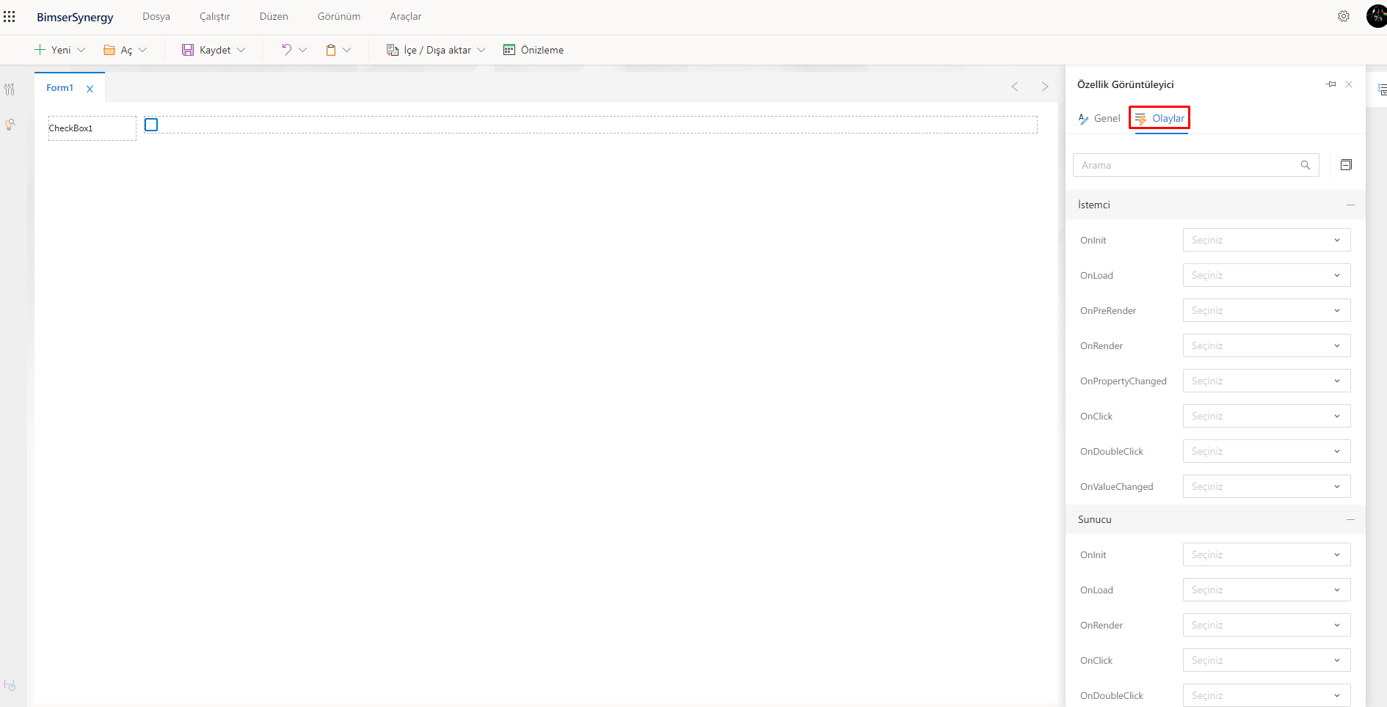
Task: Open the Görünüm menu
Action: [x=339, y=16]
